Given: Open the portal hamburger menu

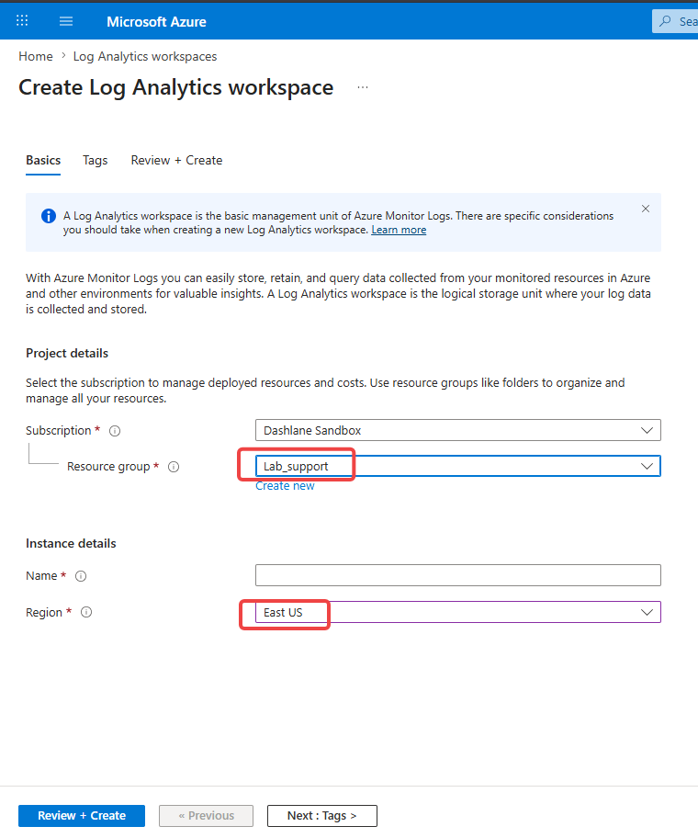Looking at the screenshot, I should pyautogui.click(x=66, y=21).
